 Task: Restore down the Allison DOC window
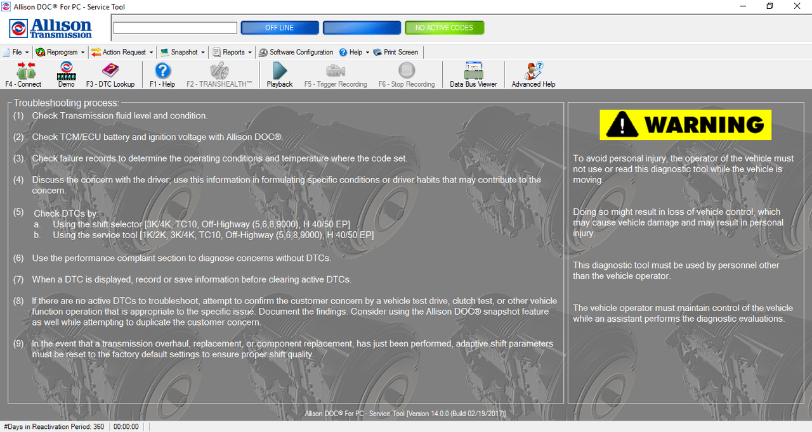tap(770, 6)
